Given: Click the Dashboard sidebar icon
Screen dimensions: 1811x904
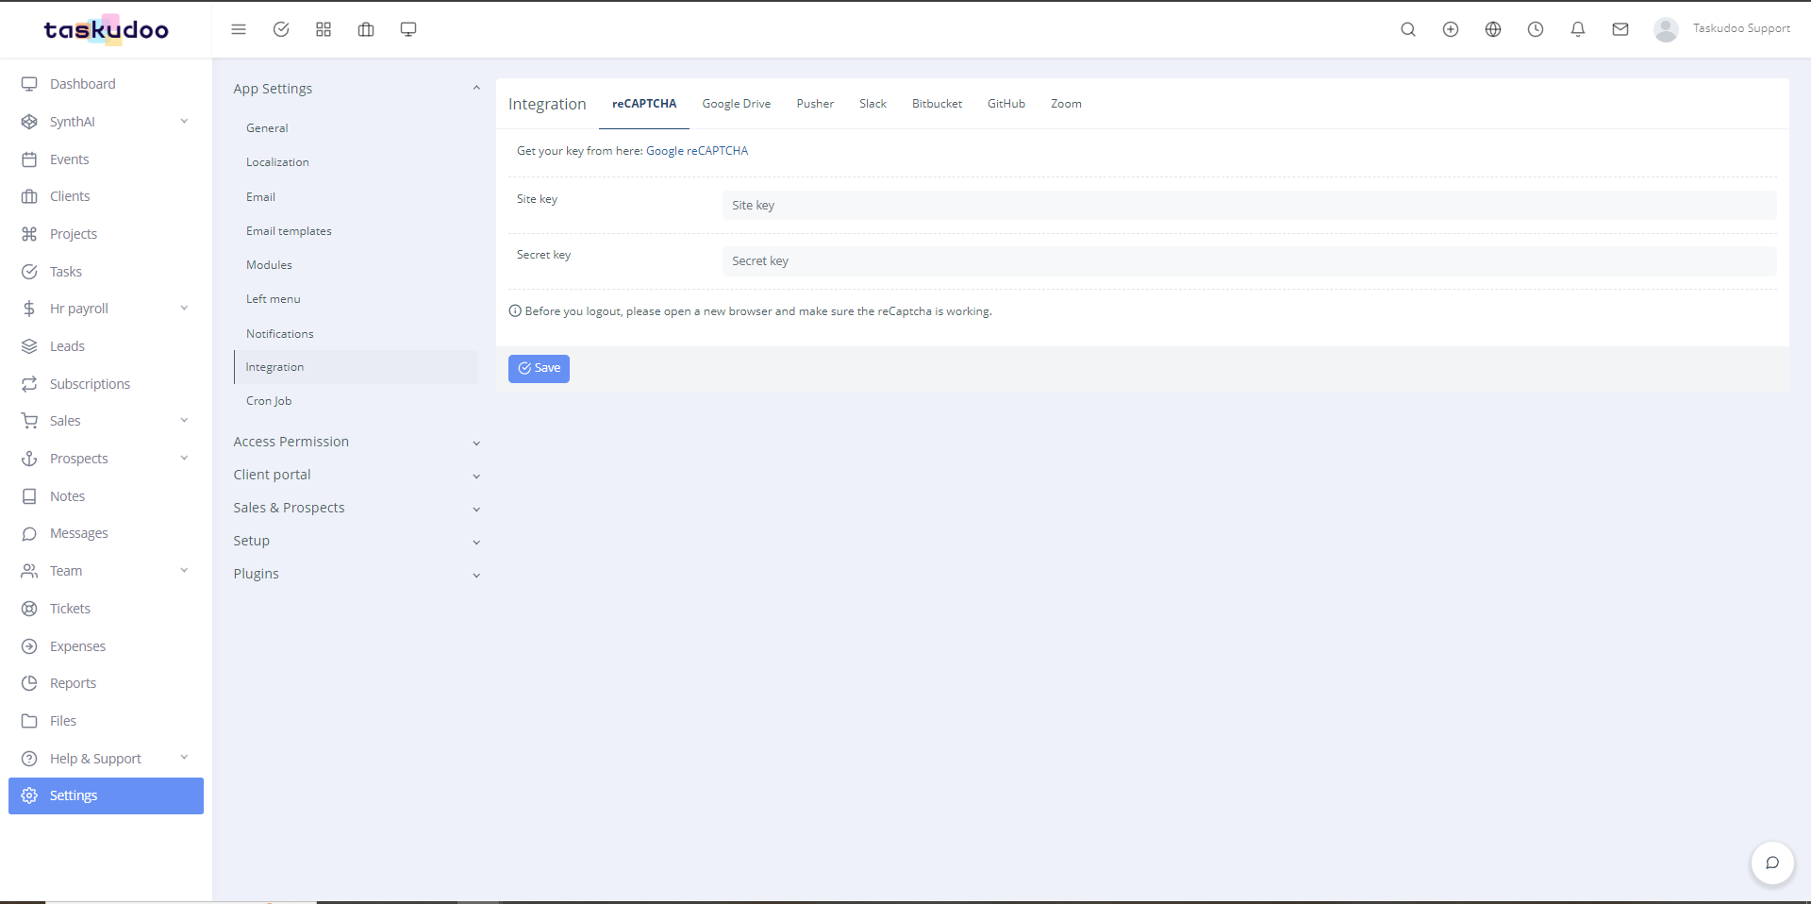Looking at the screenshot, I should tap(29, 84).
